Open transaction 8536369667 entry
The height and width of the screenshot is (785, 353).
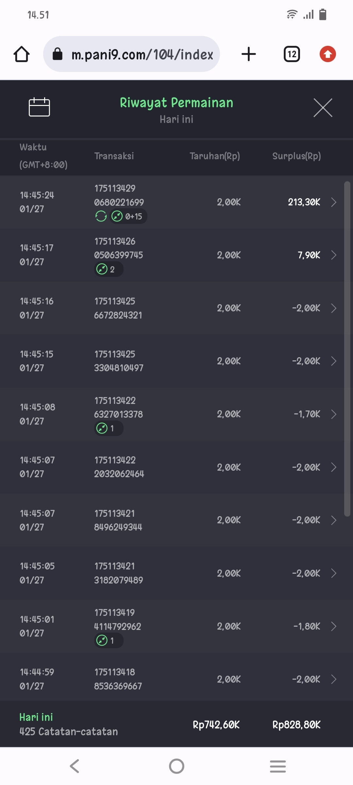coord(118,686)
